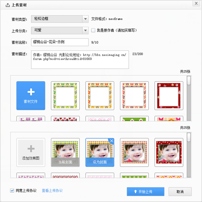Click the upload icon beside 上传素材 title
The image size is (202, 202).
point(8,5)
